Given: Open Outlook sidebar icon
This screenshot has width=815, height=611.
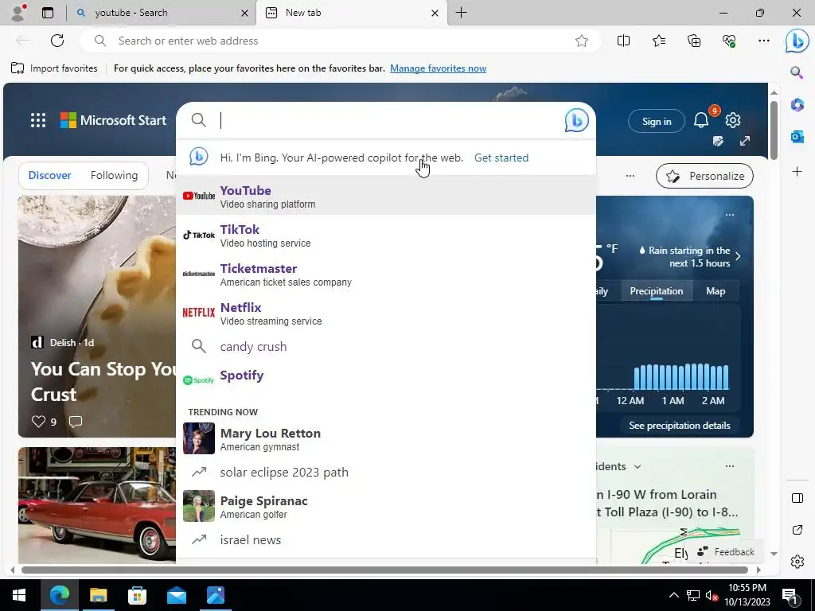Looking at the screenshot, I should pyautogui.click(x=797, y=137).
